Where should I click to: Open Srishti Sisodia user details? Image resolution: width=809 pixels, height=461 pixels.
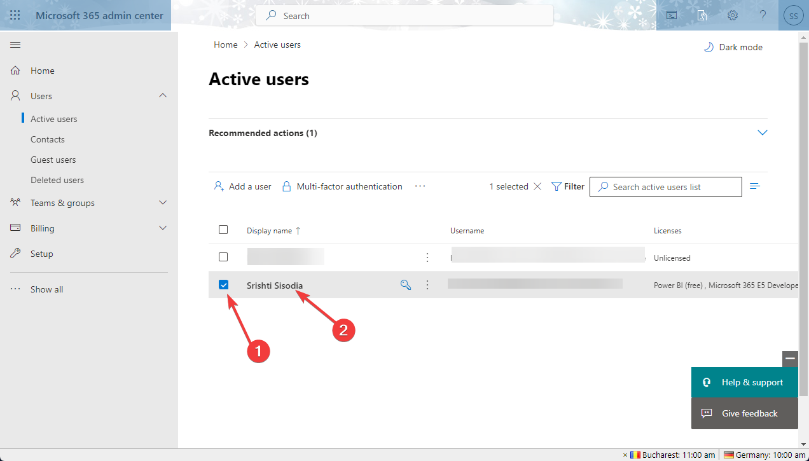click(x=275, y=286)
